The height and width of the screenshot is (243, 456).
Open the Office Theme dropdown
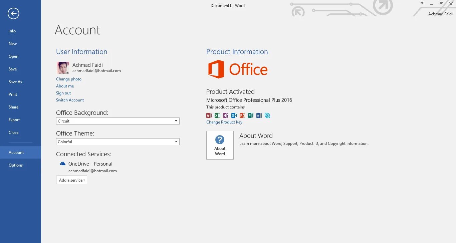(x=118, y=142)
